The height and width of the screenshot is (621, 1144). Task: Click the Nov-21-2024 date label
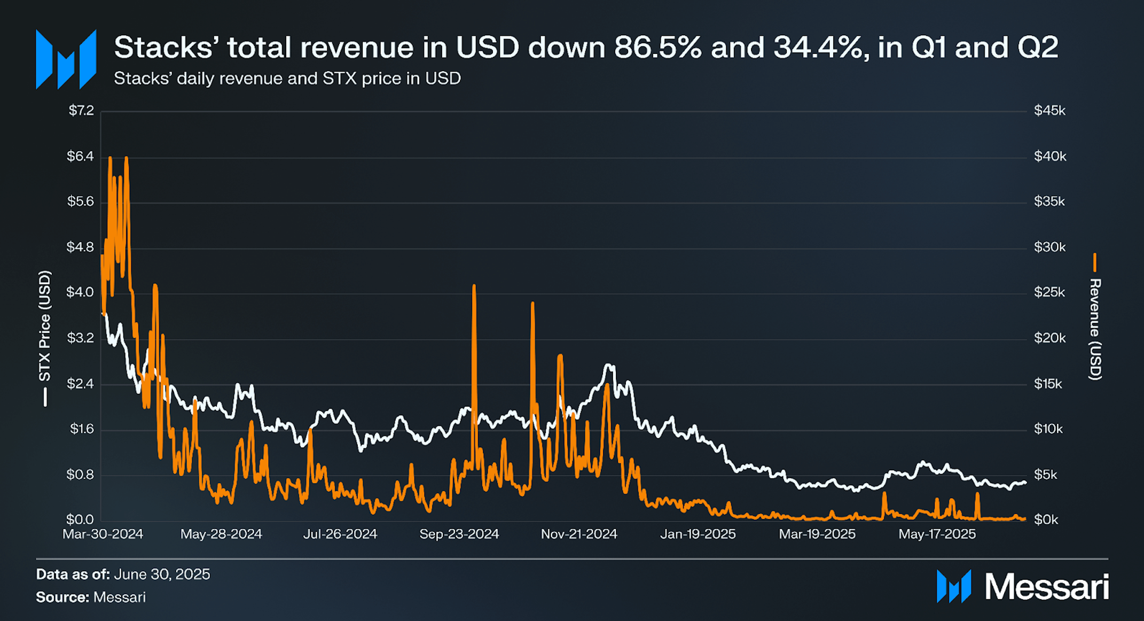[x=579, y=534]
